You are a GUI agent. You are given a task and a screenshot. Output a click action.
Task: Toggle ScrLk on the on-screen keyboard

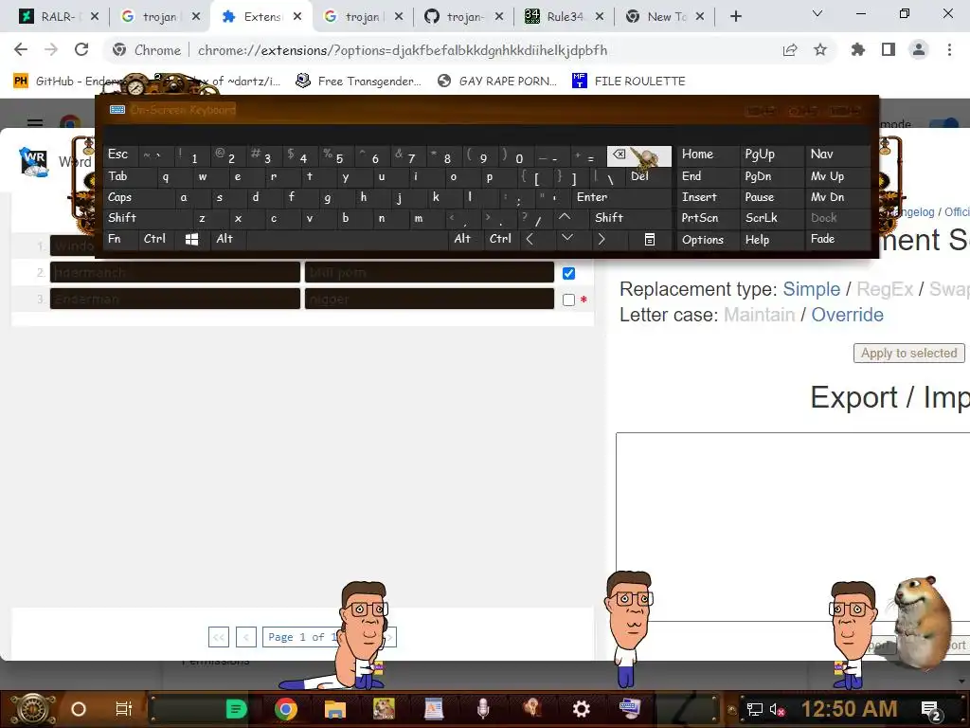[x=771, y=218]
